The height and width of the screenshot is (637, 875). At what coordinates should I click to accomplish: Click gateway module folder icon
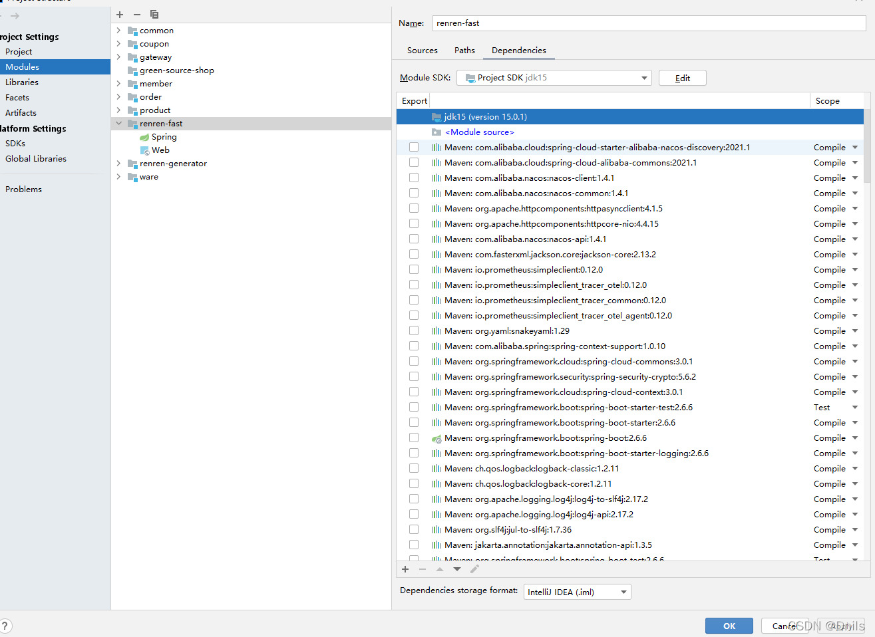tap(132, 57)
